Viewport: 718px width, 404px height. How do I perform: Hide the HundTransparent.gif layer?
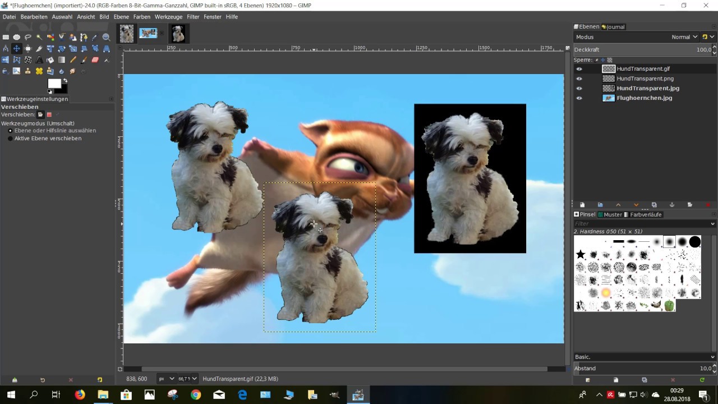pyautogui.click(x=579, y=69)
